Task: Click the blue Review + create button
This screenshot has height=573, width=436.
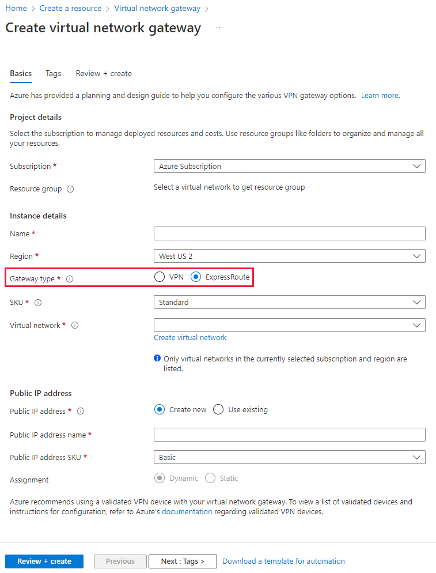Action: (44, 561)
